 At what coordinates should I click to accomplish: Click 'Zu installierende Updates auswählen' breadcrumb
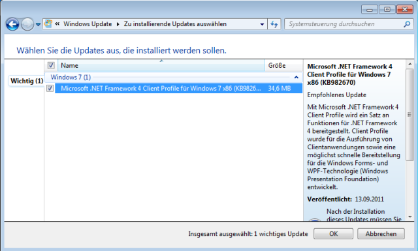175,24
